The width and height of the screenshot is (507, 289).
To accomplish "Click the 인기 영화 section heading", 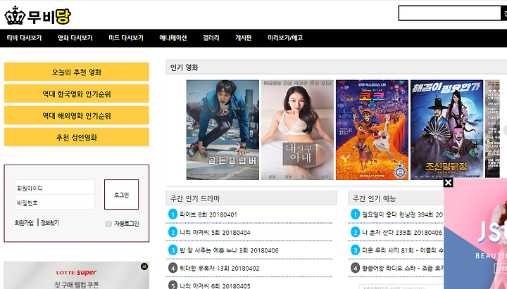I will point(184,68).
